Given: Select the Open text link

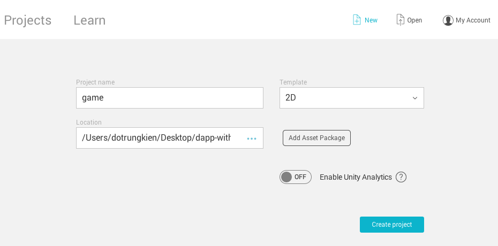Looking at the screenshot, I should pyautogui.click(x=414, y=20).
